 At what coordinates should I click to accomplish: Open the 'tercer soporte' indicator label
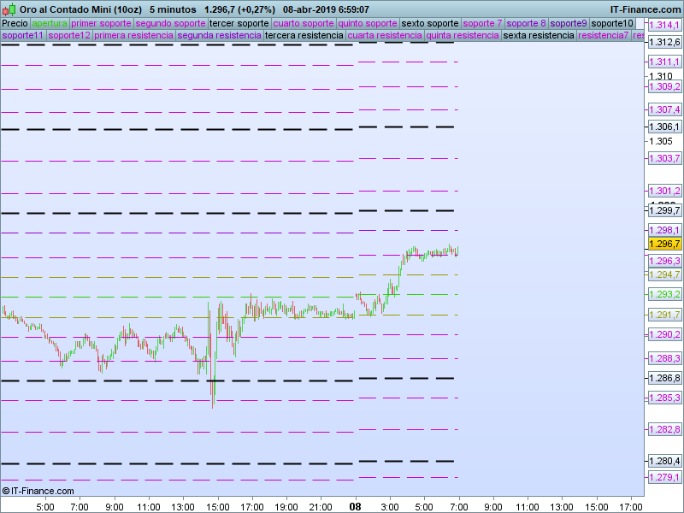click(239, 23)
